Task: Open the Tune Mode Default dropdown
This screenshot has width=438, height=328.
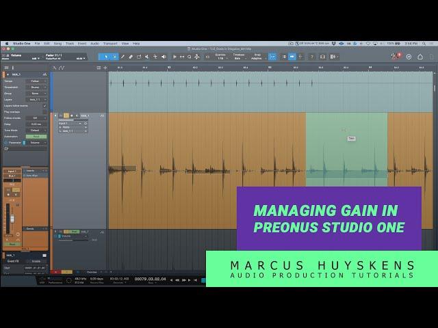Action: point(36,131)
